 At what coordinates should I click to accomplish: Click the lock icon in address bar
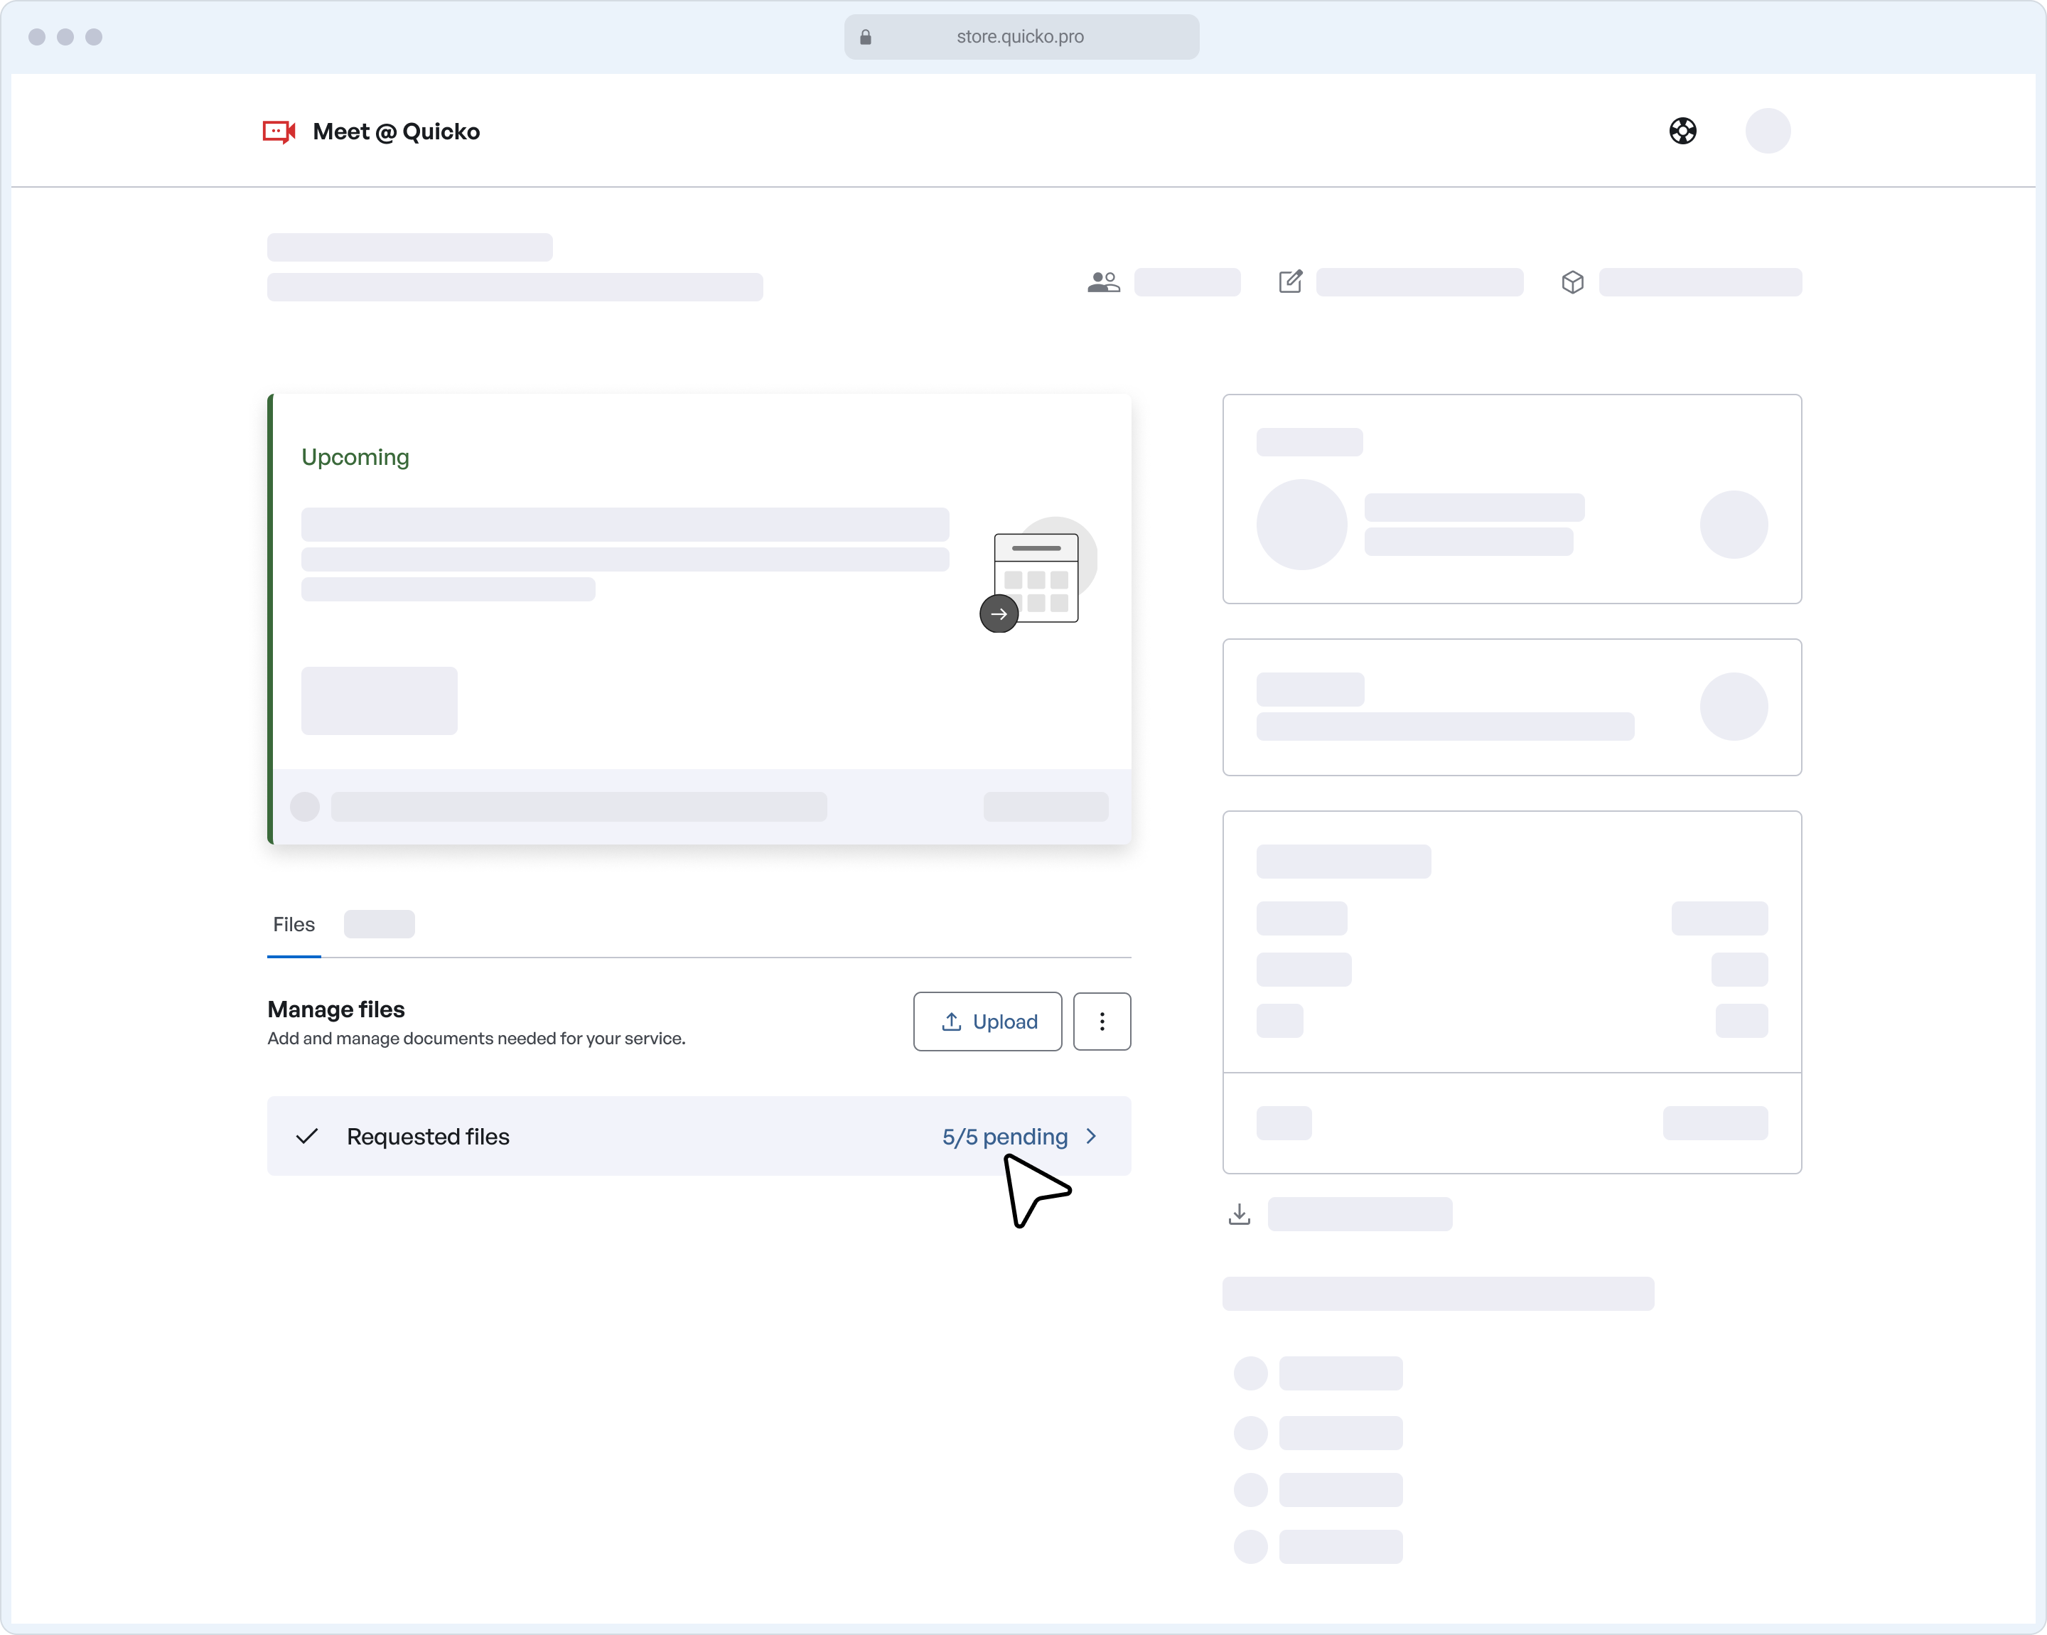click(x=865, y=37)
